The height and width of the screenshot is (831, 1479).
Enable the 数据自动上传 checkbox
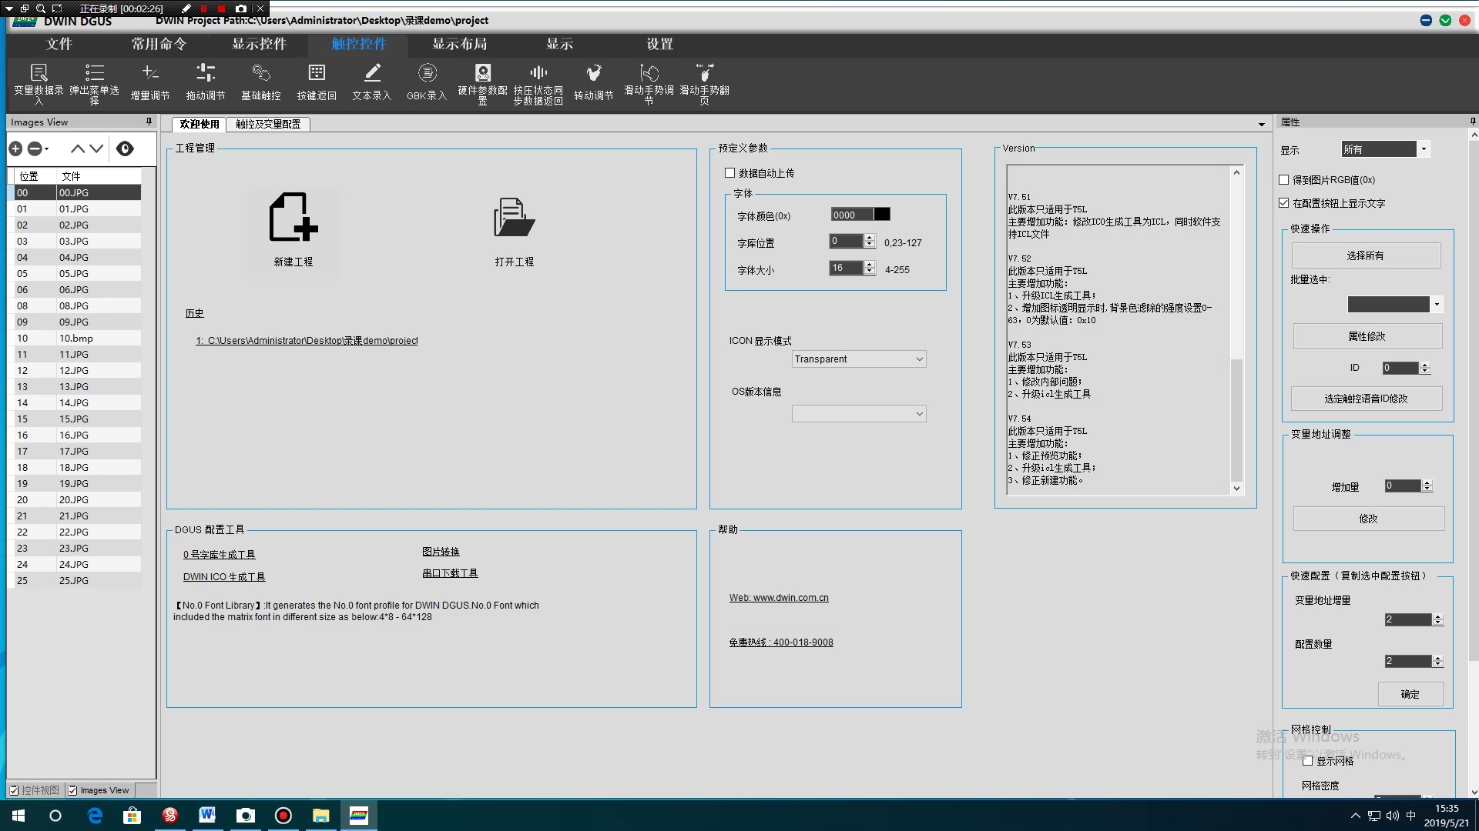click(729, 173)
